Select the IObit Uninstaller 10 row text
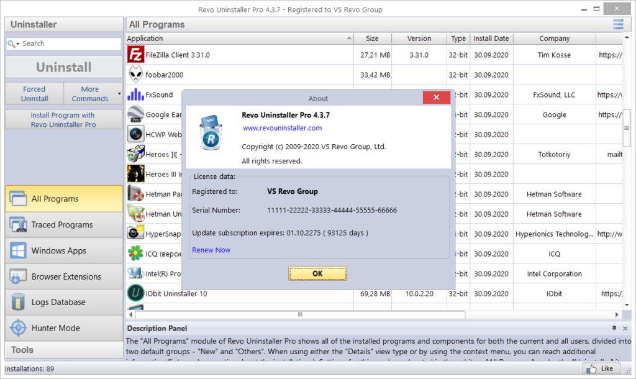Screen dimensions: 636x379 coord(176,293)
